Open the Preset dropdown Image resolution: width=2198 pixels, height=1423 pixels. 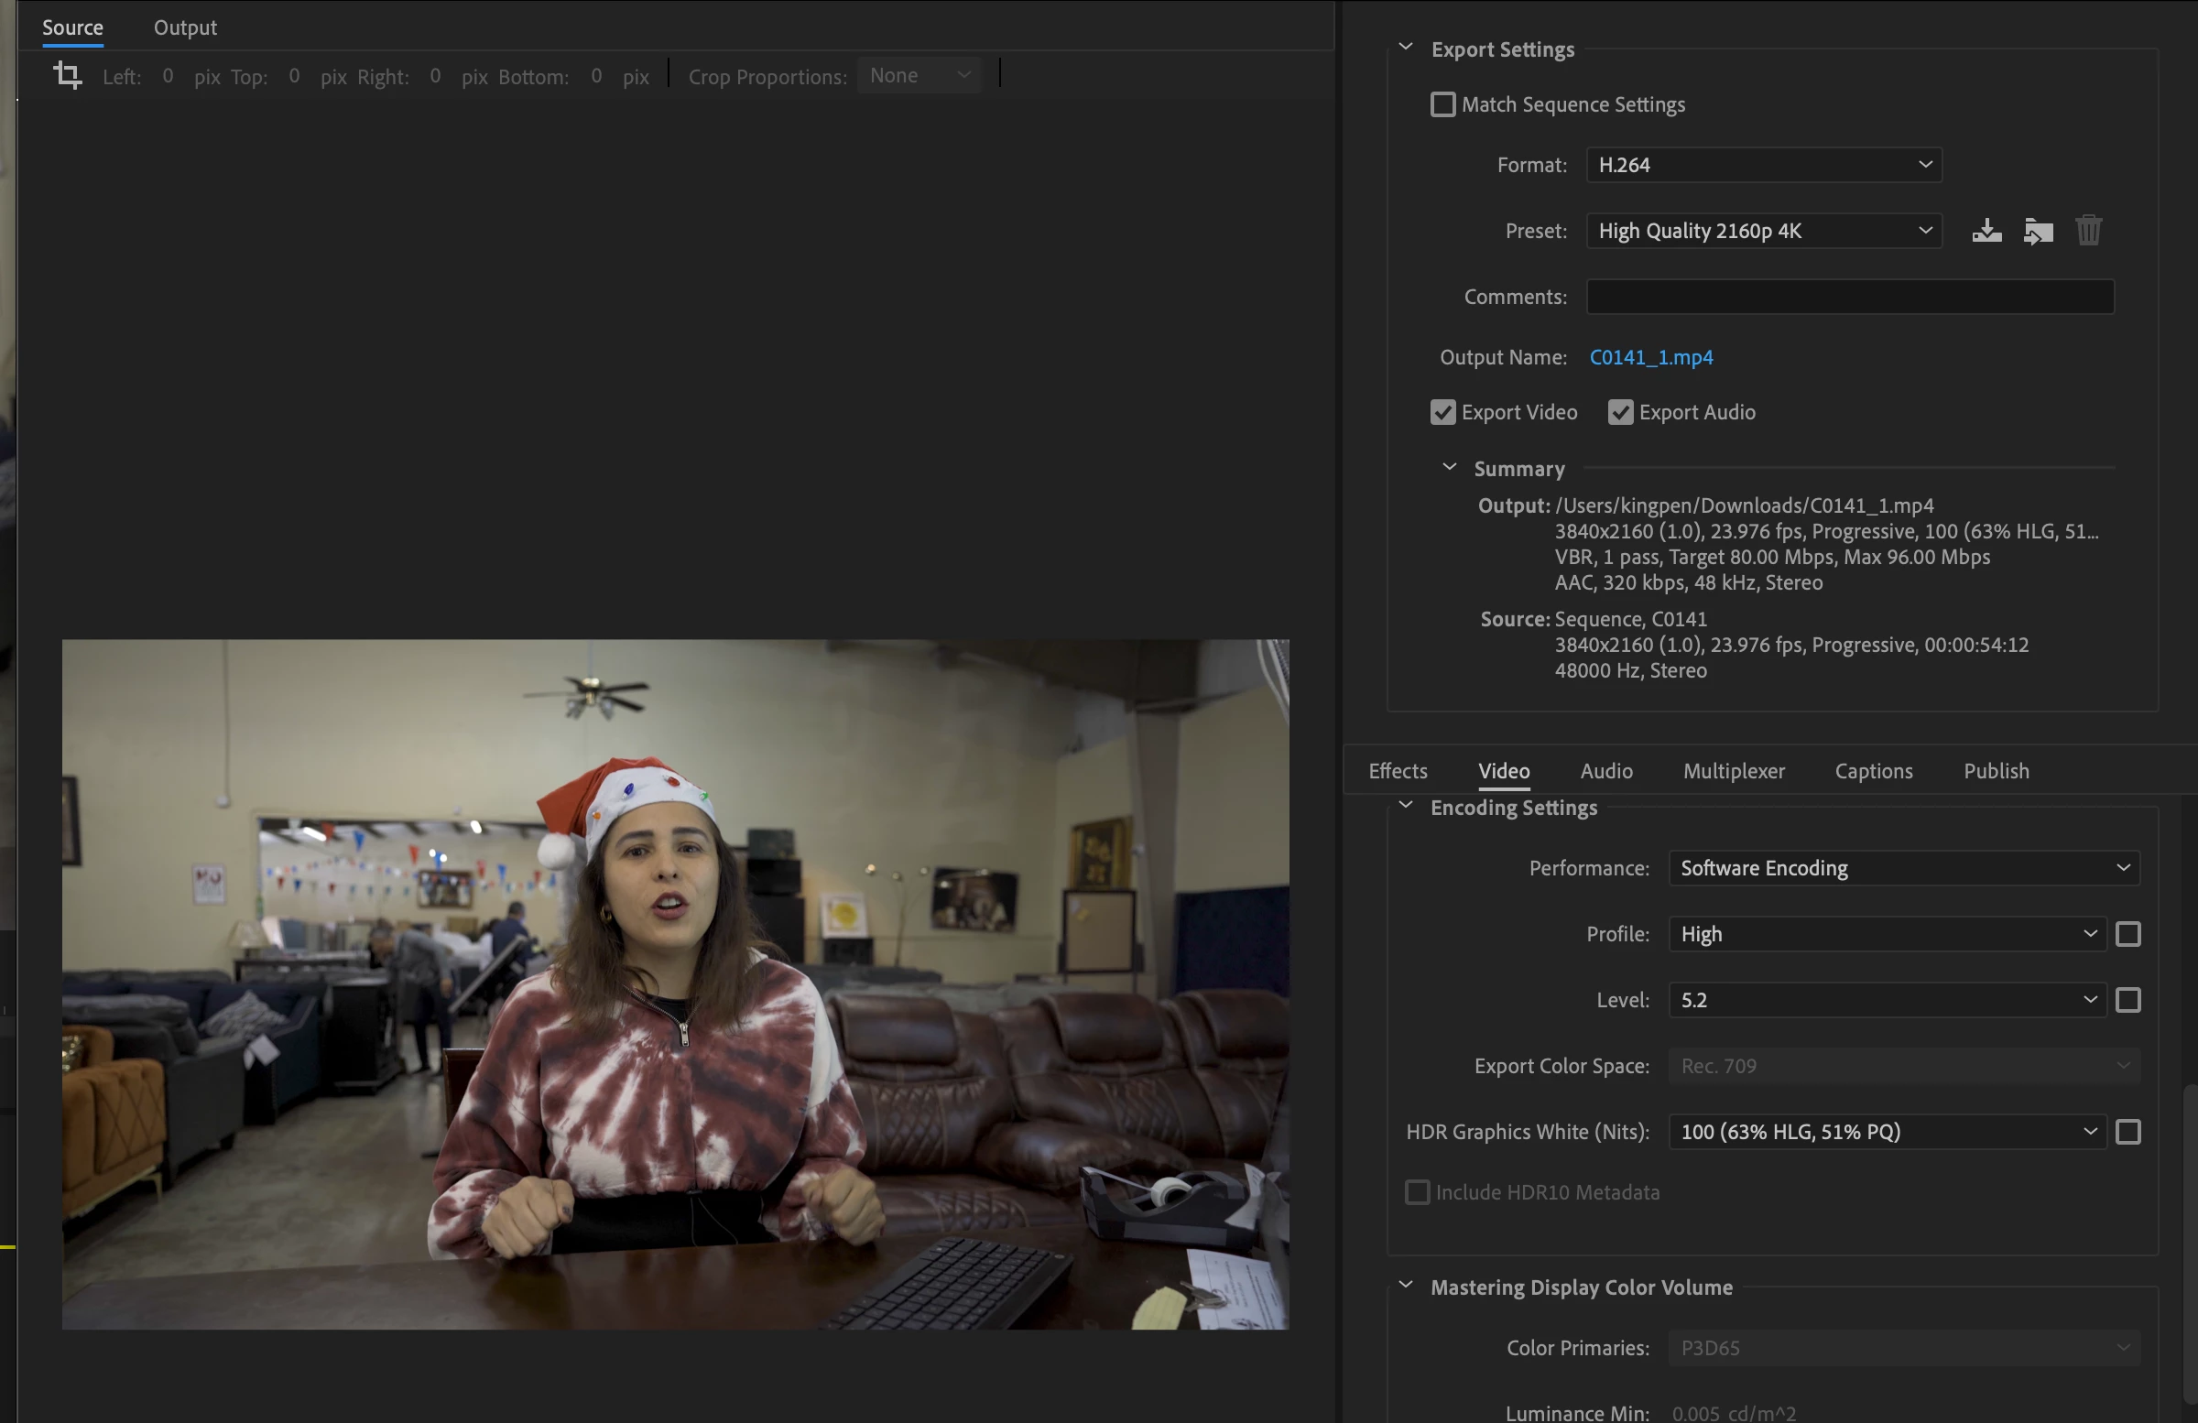1764,231
